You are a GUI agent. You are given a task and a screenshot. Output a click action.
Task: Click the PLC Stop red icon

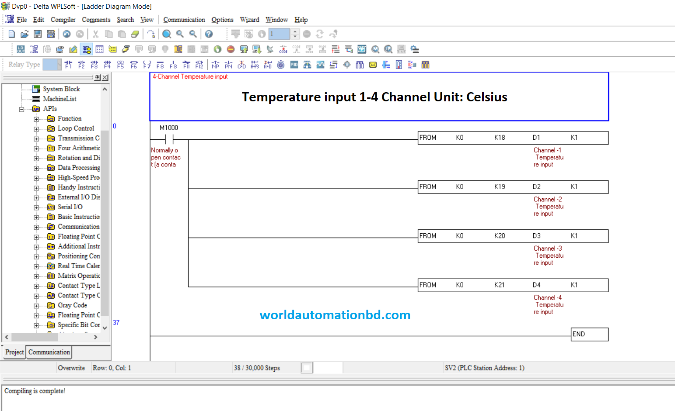pos(231,49)
